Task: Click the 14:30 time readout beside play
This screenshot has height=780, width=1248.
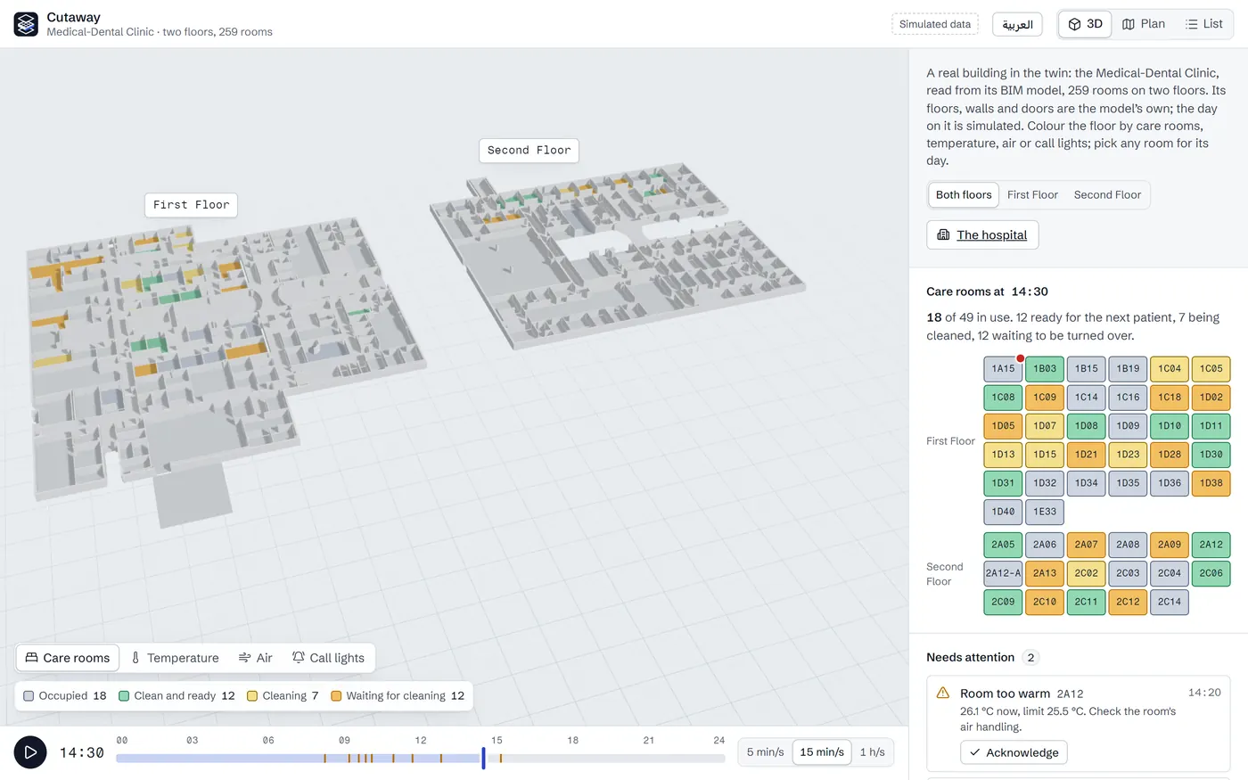Action: 82,752
